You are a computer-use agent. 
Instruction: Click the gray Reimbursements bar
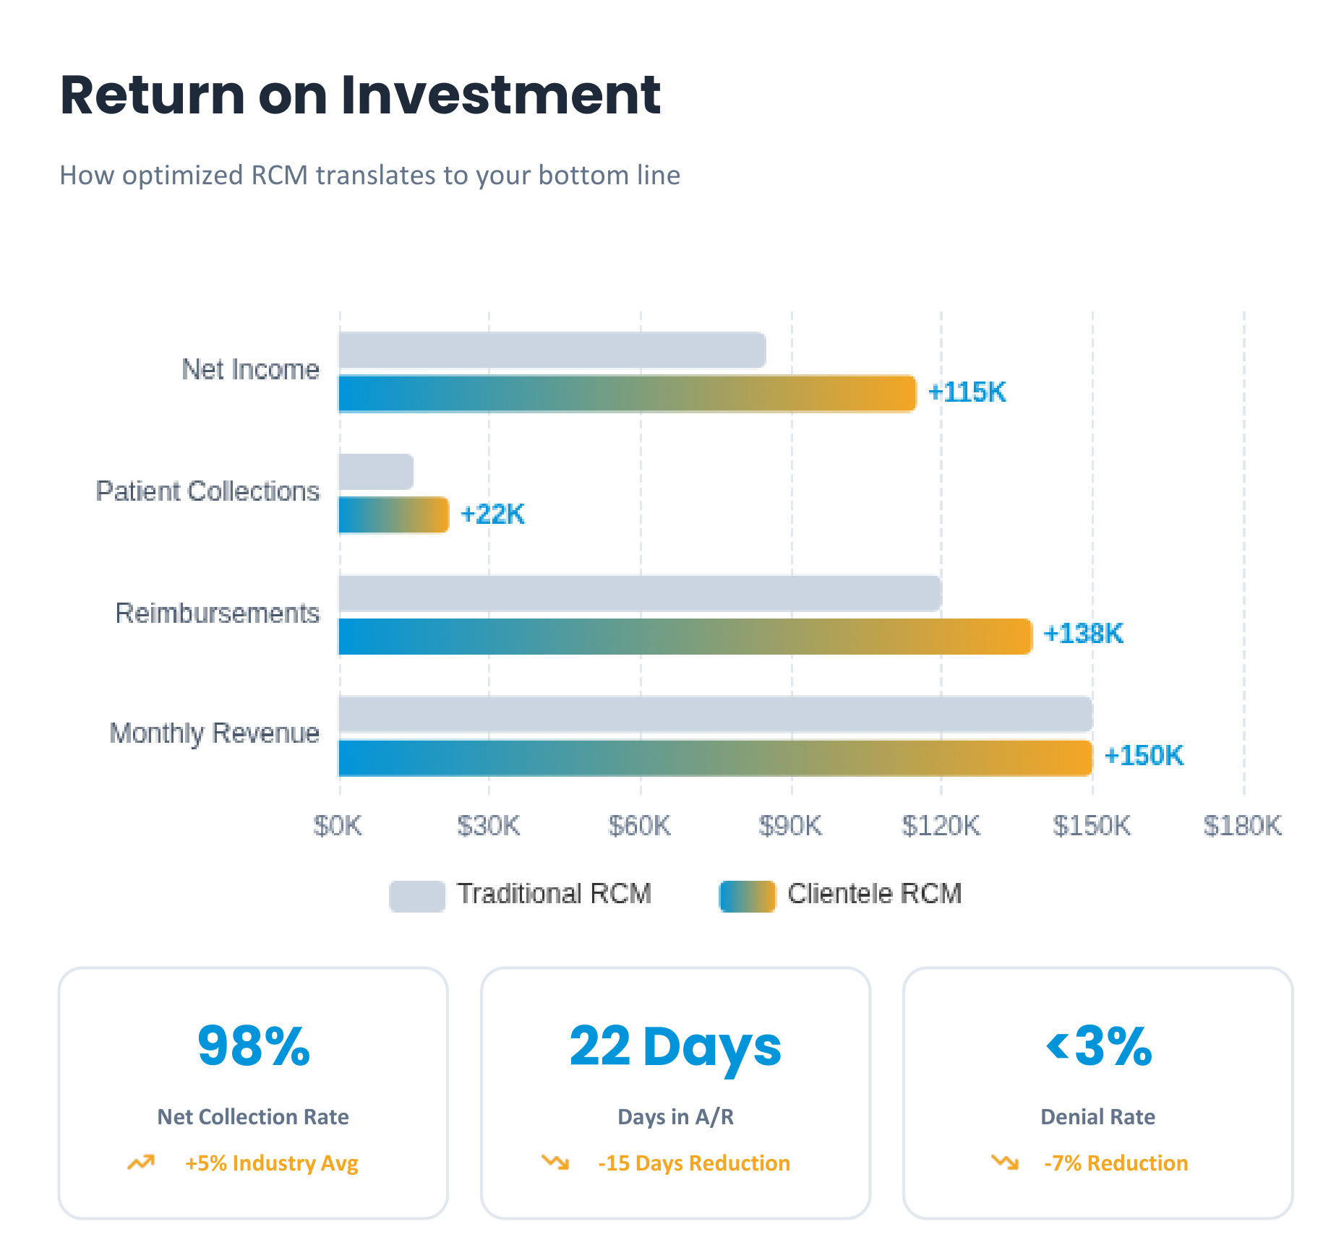point(639,594)
